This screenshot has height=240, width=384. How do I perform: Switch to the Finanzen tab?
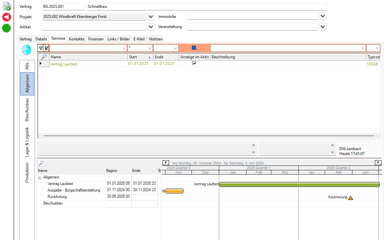[96, 39]
